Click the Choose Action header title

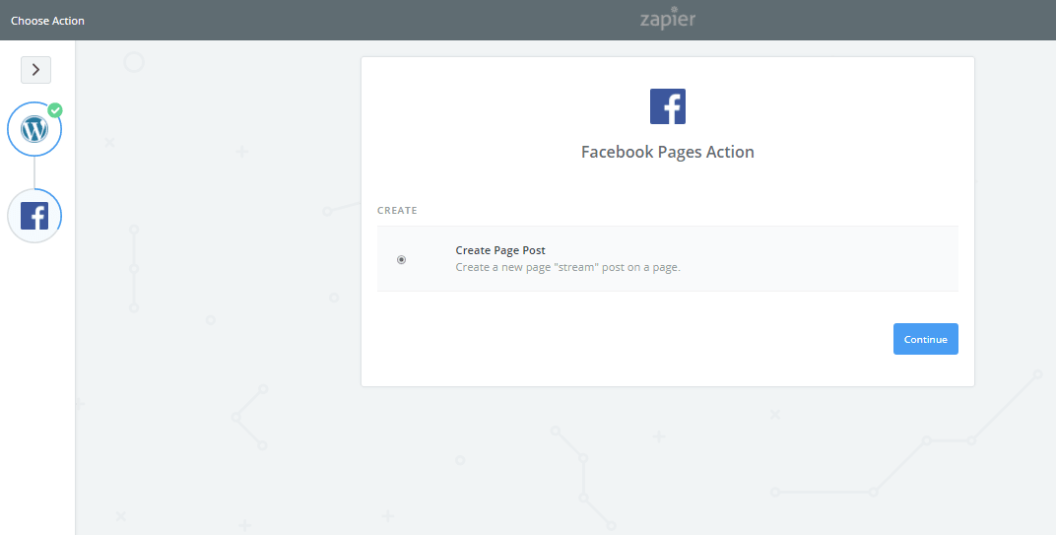48,21
